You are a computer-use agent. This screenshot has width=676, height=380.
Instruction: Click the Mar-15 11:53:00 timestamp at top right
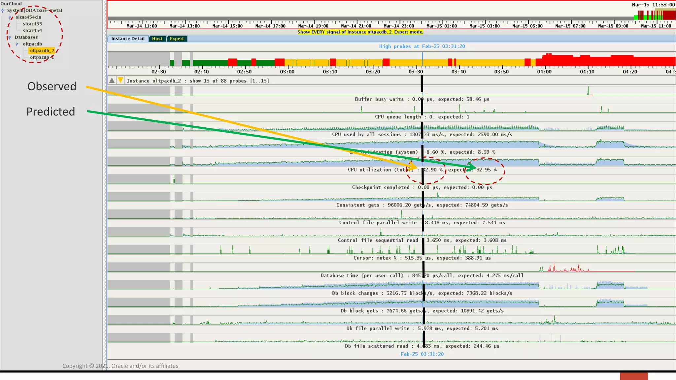click(x=653, y=5)
